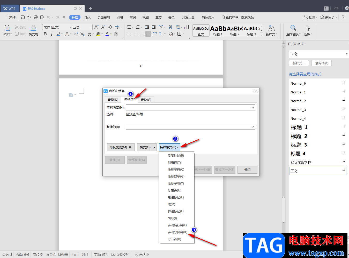This screenshot has width=349, height=258.
Task: Center align the text
Action: tap(135, 34)
